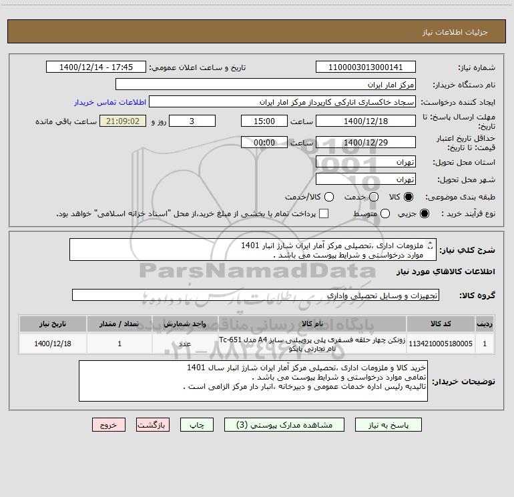
Task: Click the request creator name field
Action: coord(282,101)
